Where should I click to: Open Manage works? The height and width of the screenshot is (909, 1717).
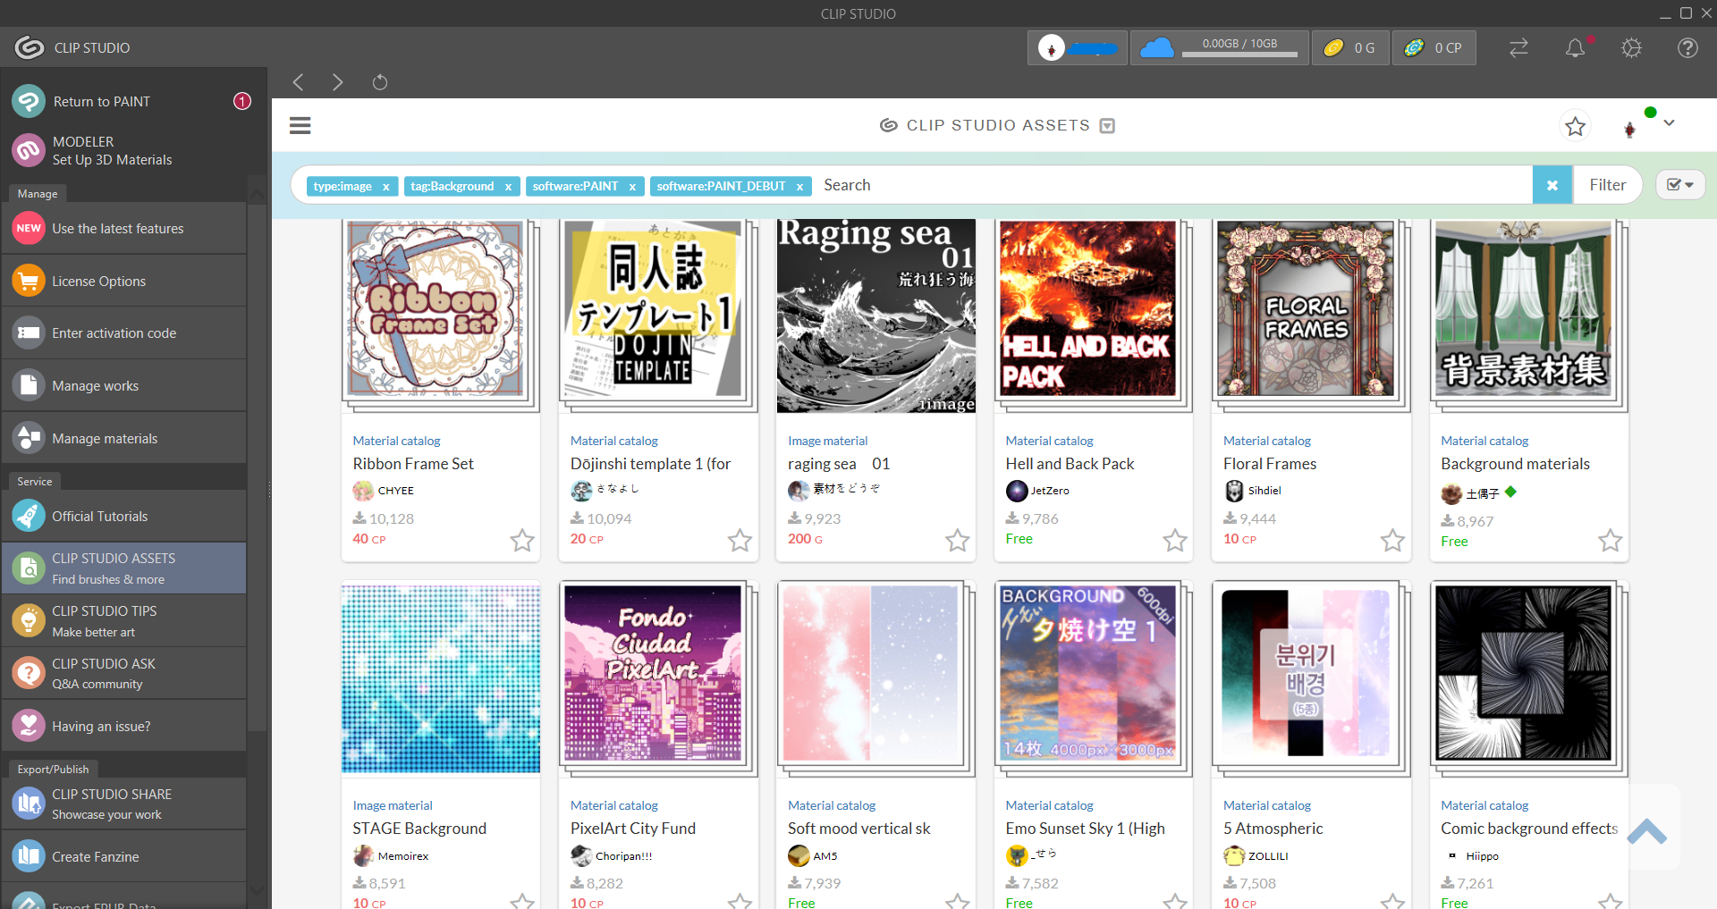tap(123, 385)
